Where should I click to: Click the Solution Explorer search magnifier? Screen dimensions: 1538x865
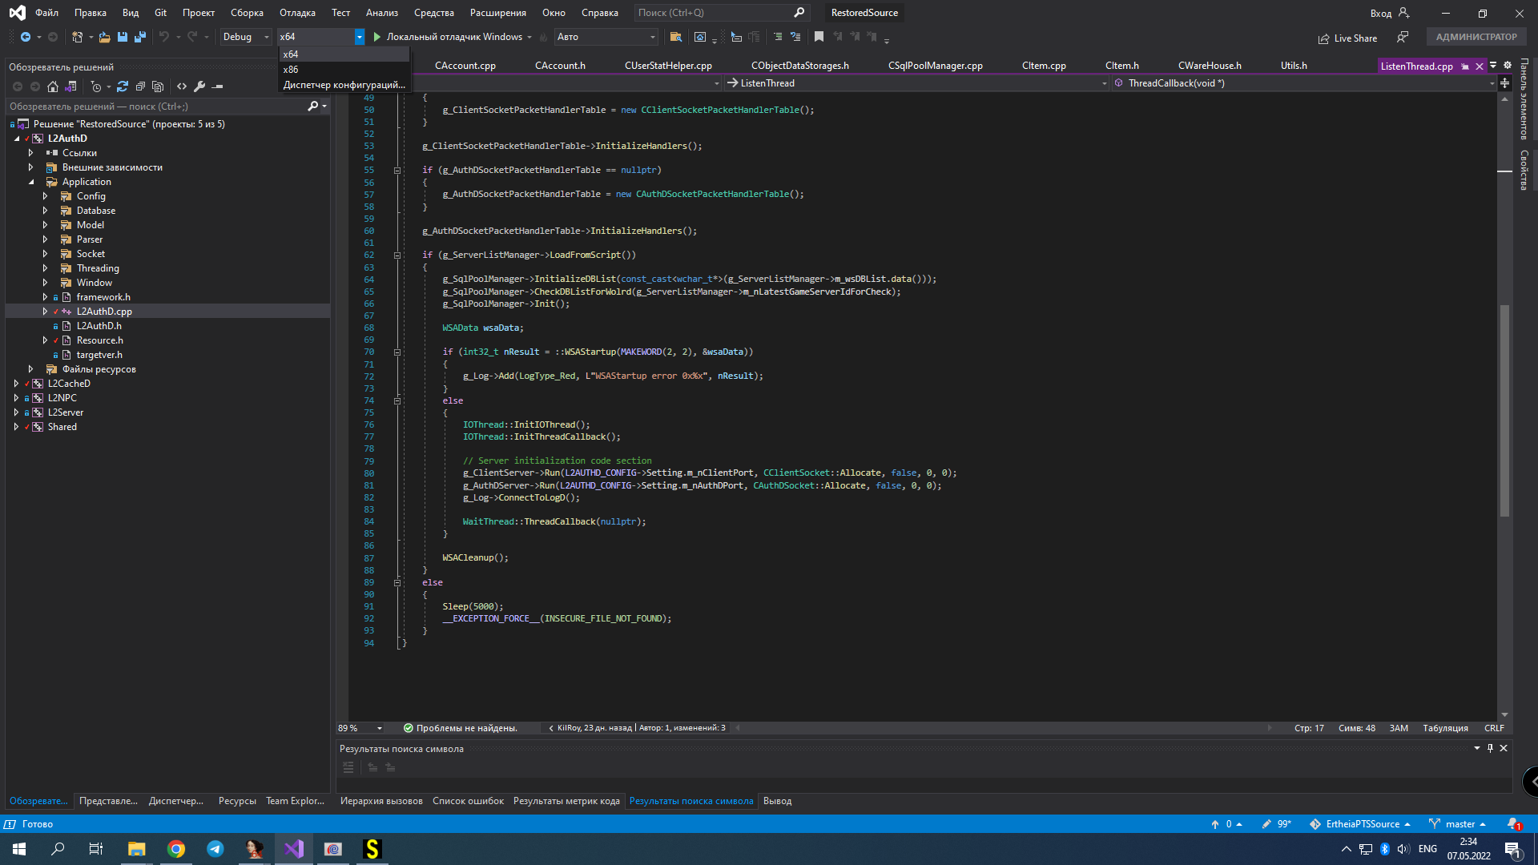[313, 107]
